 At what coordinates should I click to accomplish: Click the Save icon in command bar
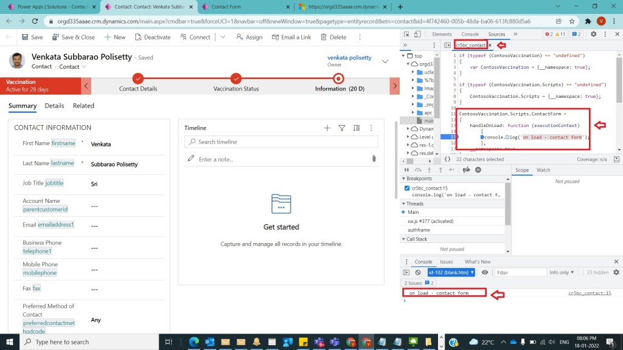(x=25, y=37)
